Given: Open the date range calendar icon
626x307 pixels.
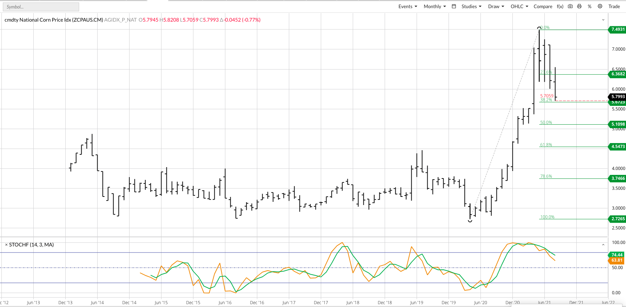Looking at the screenshot, I should pos(454,6).
